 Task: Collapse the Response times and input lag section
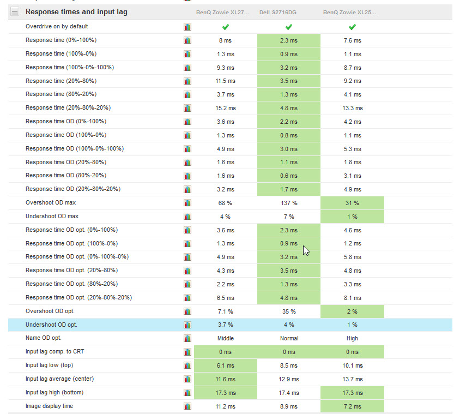coord(15,11)
